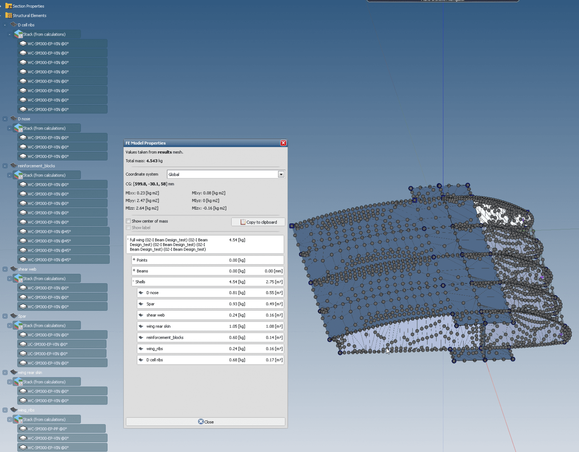Click the Total mass 4.543 kg text
579x452 pixels.
click(x=144, y=161)
